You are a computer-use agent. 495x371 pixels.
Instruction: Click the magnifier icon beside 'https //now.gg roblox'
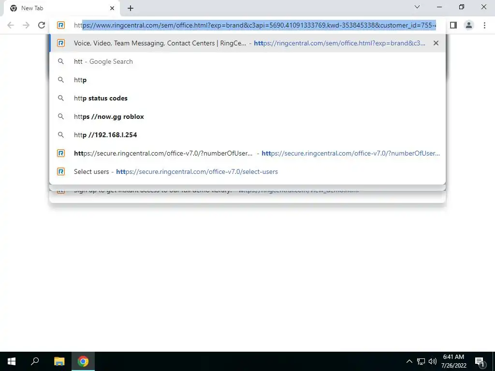pyautogui.click(x=61, y=116)
